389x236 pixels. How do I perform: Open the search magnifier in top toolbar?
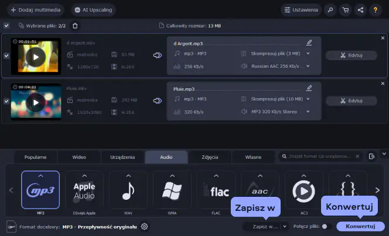pyautogui.click(x=330, y=10)
